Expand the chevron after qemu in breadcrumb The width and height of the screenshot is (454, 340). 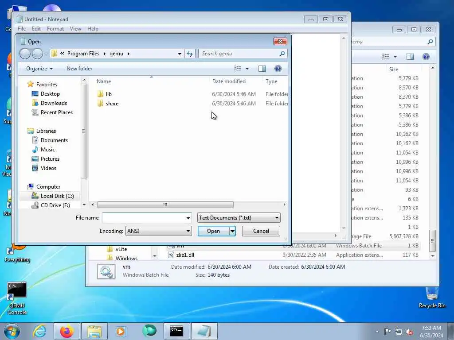coord(128,54)
